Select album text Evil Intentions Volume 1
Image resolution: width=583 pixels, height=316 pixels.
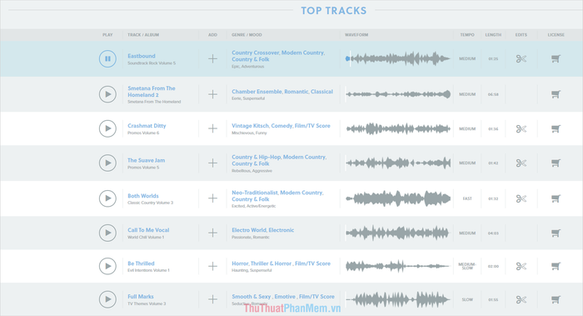point(148,270)
